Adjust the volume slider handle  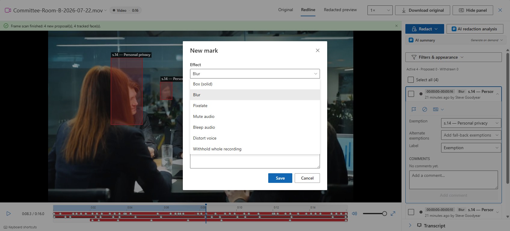pos(384,214)
